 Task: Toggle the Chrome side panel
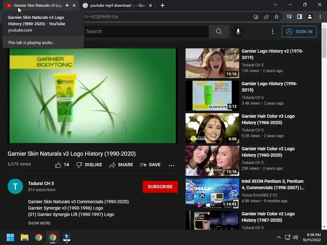pyautogui.click(x=300, y=17)
